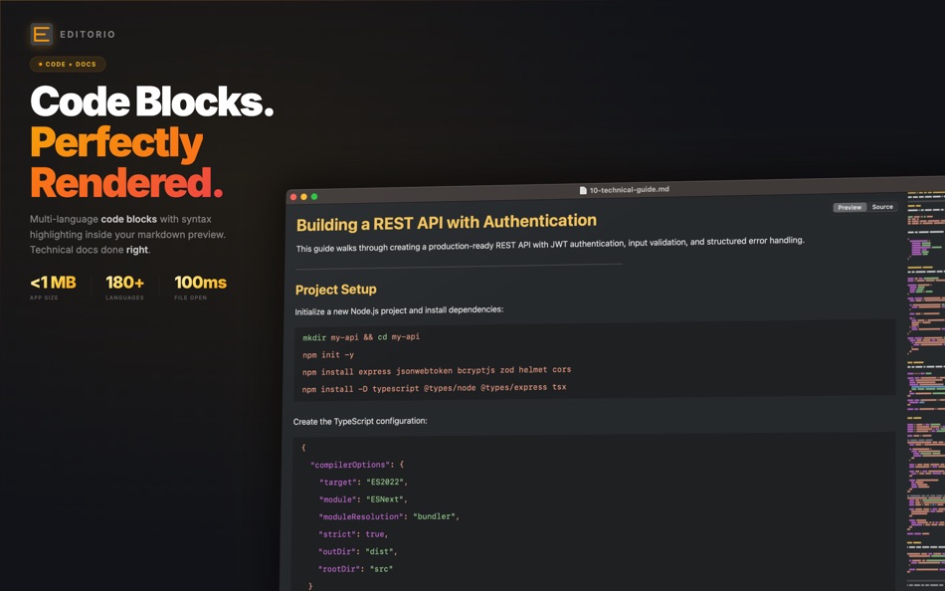Click the "compilerOptions" JSON key
The height and width of the screenshot is (591, 945).
(x=350, y=465)
